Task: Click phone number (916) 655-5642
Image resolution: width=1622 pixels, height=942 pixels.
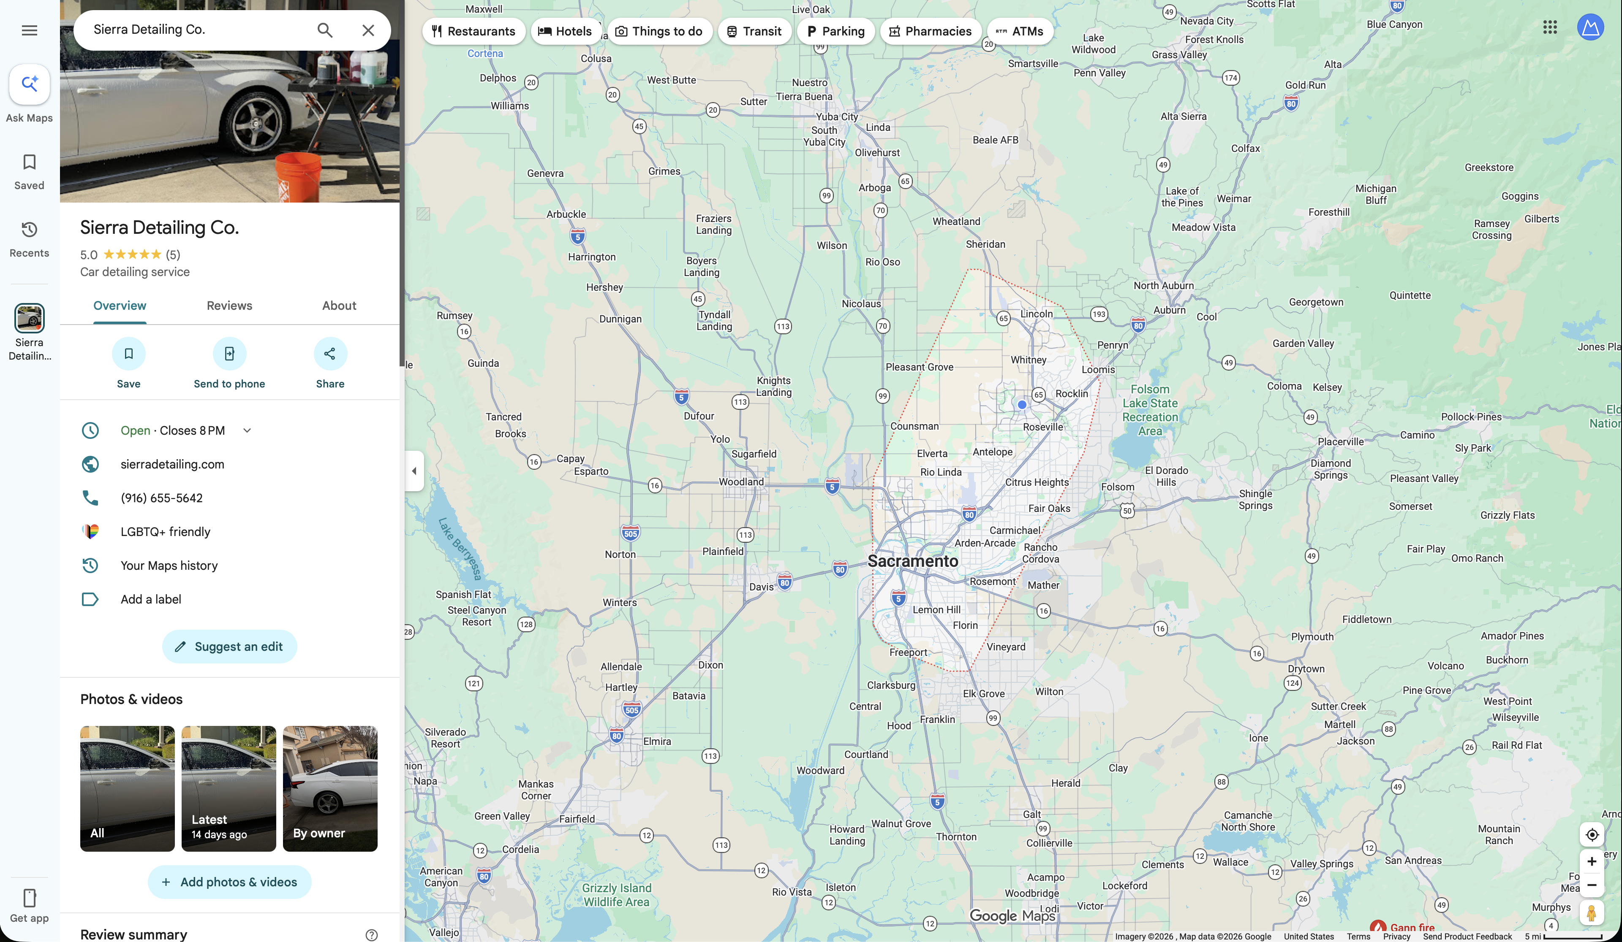Action: (161, 498)
